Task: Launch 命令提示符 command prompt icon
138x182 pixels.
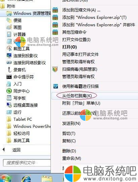Action: click(9, 77)
